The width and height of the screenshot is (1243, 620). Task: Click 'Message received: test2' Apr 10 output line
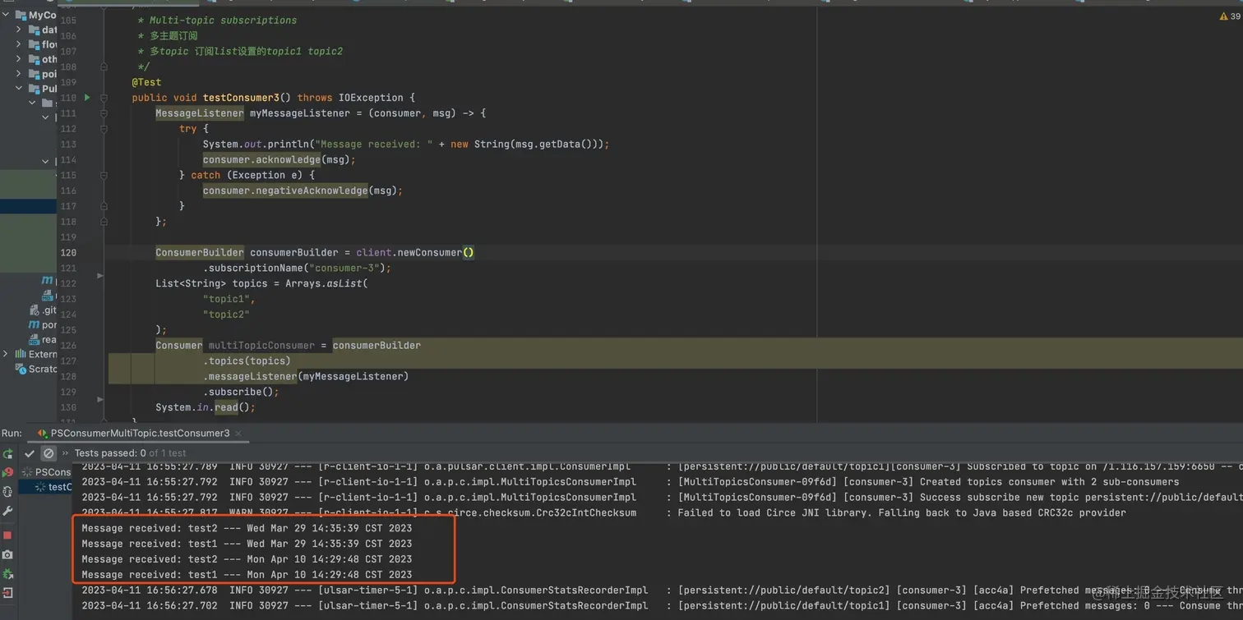[247, 559]
